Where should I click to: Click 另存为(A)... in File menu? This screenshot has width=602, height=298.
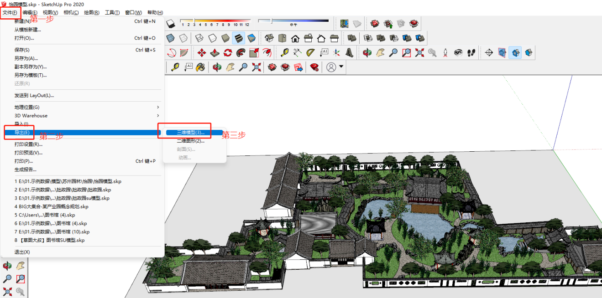tap(26, 58)
